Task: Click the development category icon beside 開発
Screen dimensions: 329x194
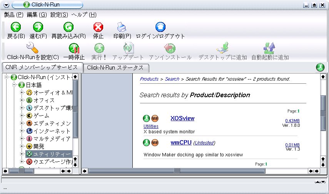Action: (x=29, y=146)
